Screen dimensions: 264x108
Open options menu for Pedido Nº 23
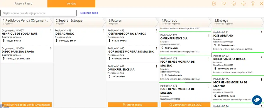(x=261, y=56)
